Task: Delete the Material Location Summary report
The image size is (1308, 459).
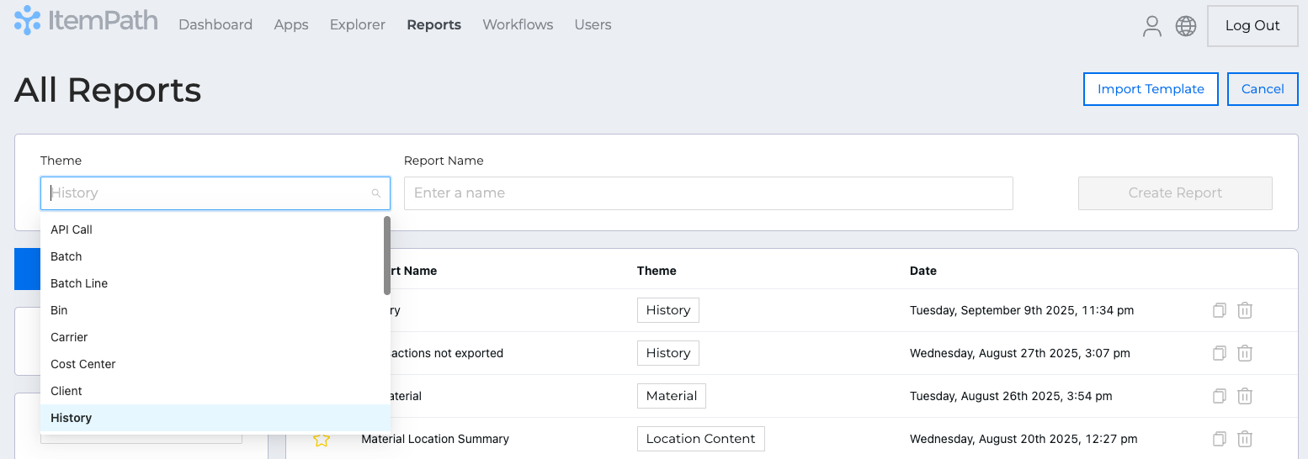Action: tap(1245, 439)
